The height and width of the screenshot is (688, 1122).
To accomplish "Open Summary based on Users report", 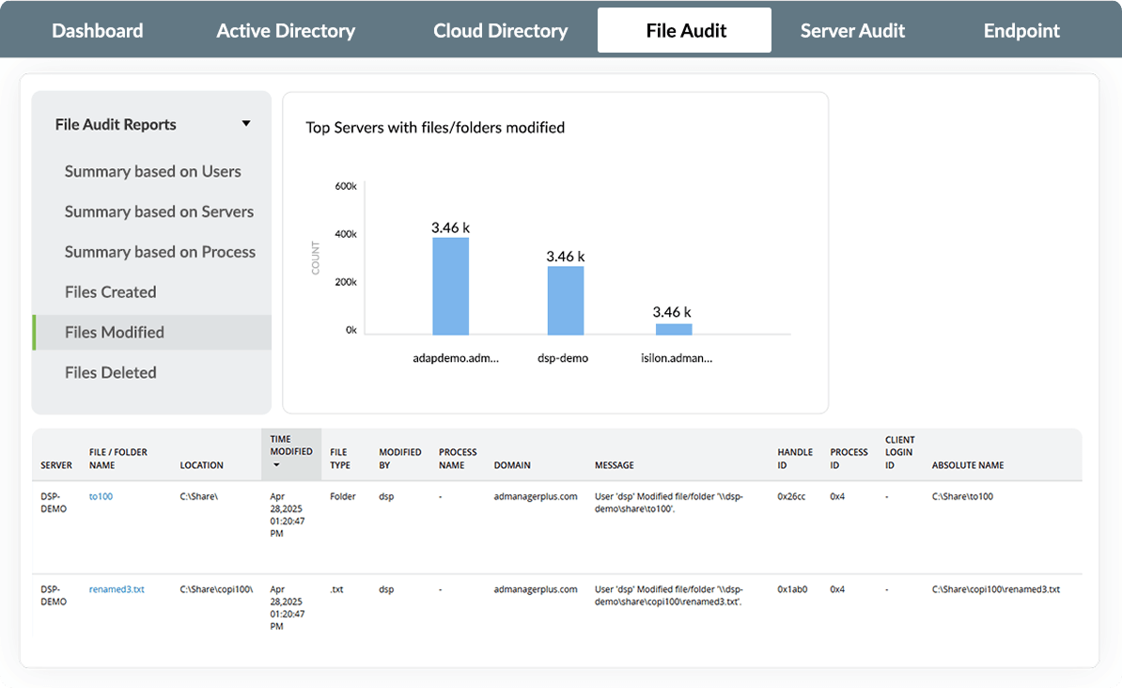I will (x=152, y=171).
